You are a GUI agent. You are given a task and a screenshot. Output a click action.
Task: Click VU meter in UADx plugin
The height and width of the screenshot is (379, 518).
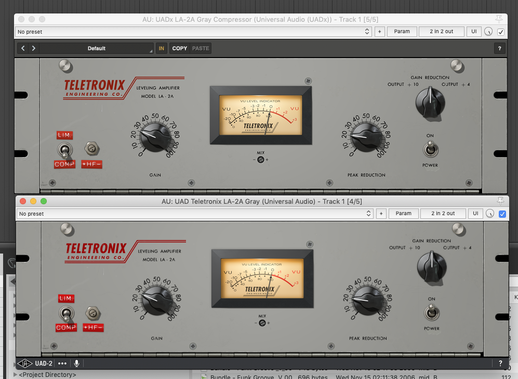click(x=261, y=115)
